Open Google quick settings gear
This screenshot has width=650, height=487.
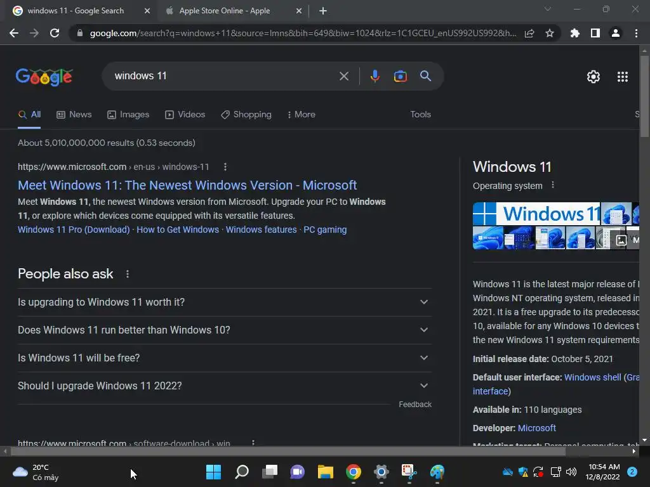tap(594, 77)
